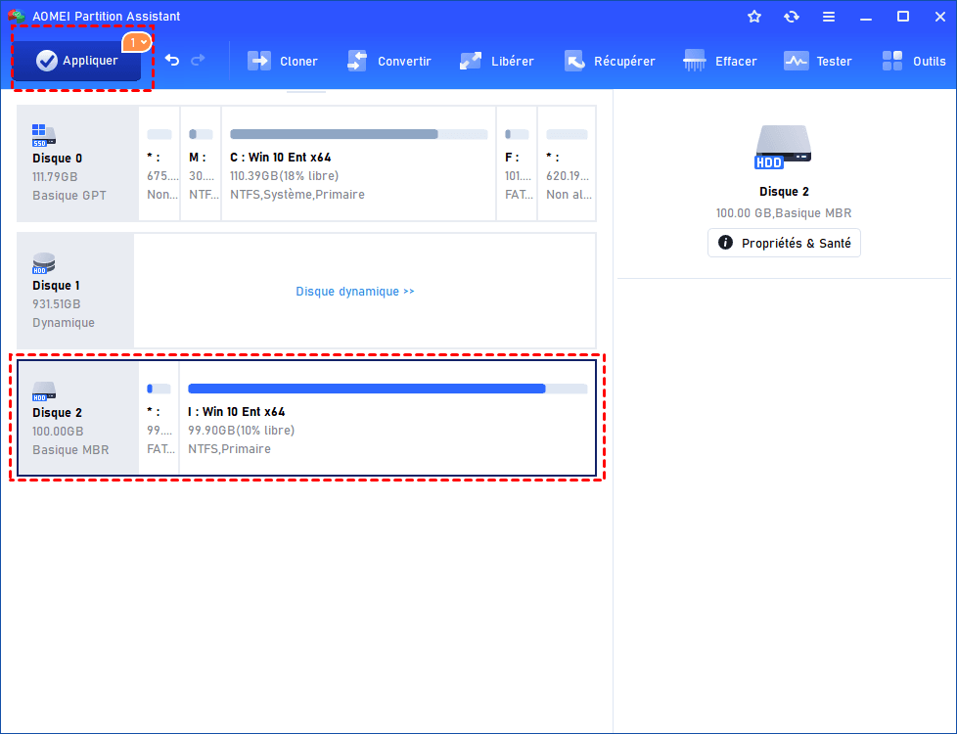This screenshot has width=957, height=734.
Task: Click Propriétés & Santé button
Action: (x=784, y=243)
